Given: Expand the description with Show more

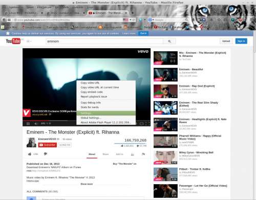Looking at the screenshot, I should tap(87, 184).
